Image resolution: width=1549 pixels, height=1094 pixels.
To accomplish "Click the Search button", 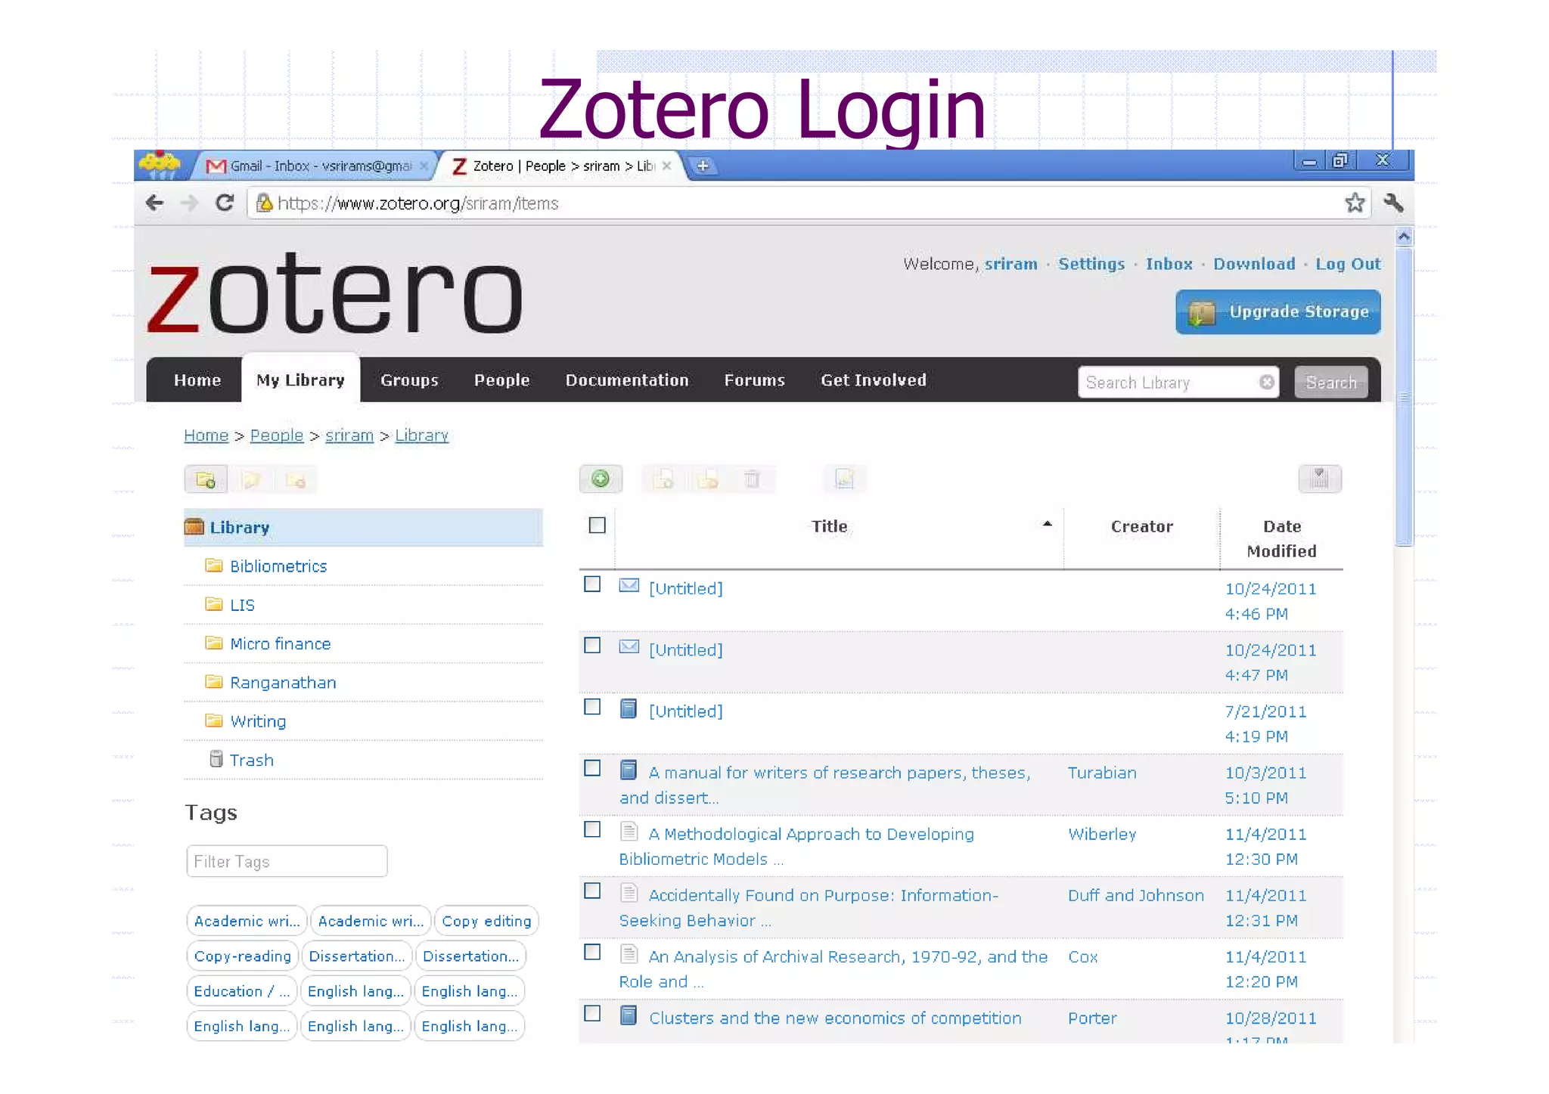I will click(1331, 382).
